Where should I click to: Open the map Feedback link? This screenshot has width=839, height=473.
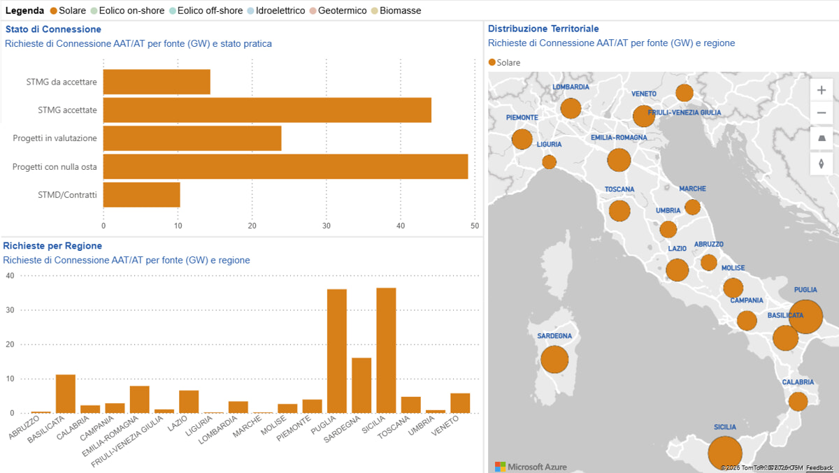tap(819, 467)
